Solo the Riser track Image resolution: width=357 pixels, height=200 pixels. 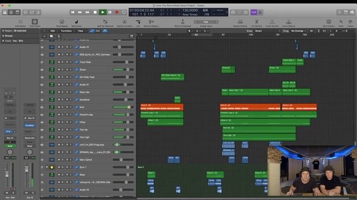coord(63,174)
